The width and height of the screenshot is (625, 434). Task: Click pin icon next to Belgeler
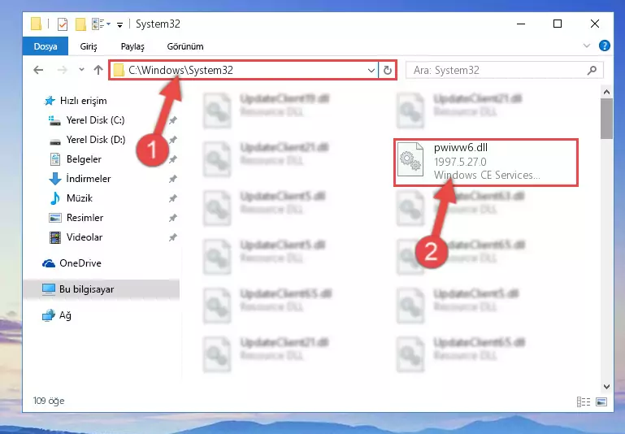172,159
